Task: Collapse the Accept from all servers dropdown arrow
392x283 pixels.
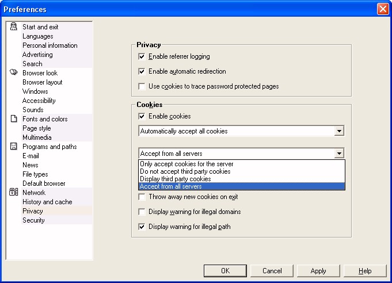Action: [339, 154]
